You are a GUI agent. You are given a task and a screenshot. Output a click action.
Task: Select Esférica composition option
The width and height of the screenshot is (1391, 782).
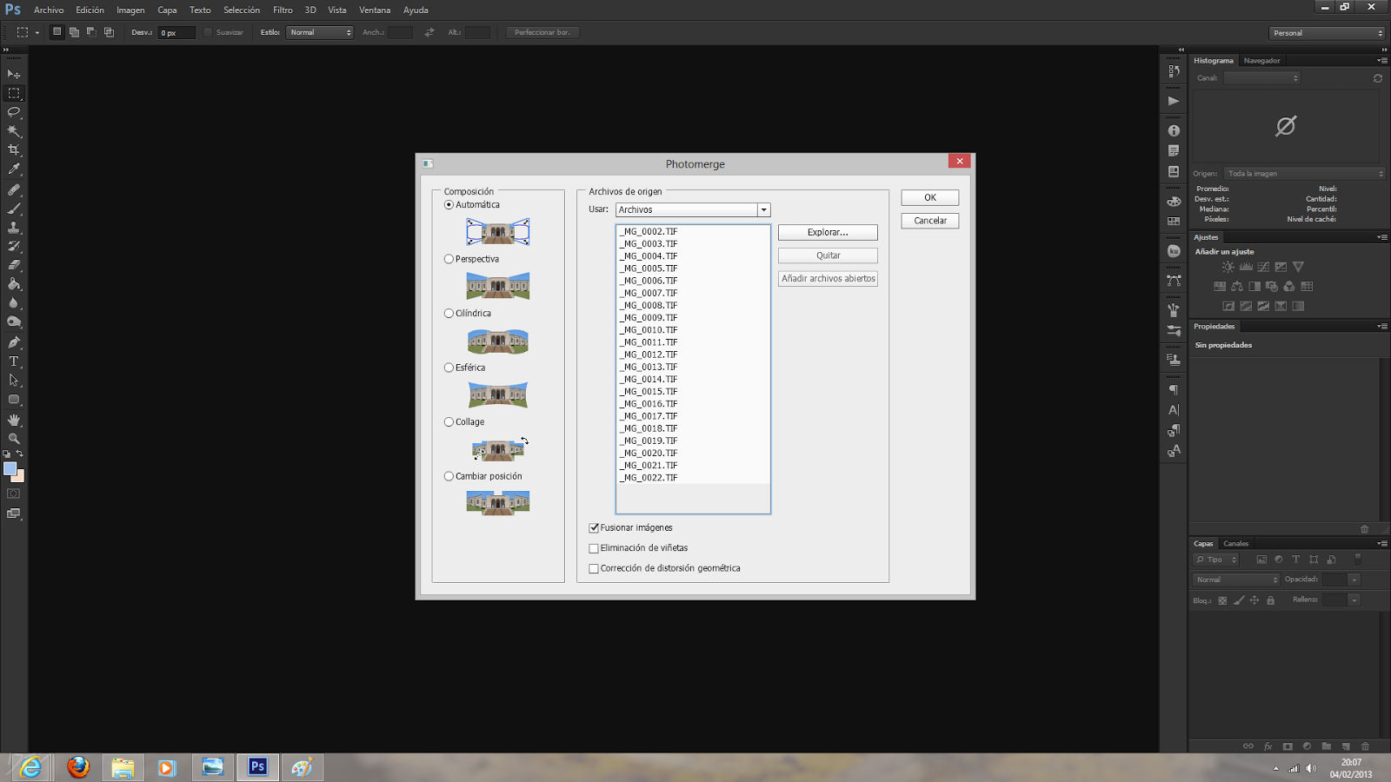(x=449, y=368)
